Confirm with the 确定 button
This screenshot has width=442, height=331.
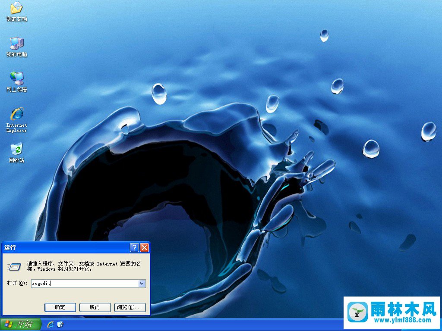[x=60, y=307]
